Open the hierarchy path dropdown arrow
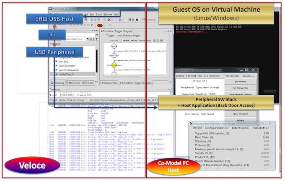This screenshot has width=285, height=181. [x=88, y=39]
